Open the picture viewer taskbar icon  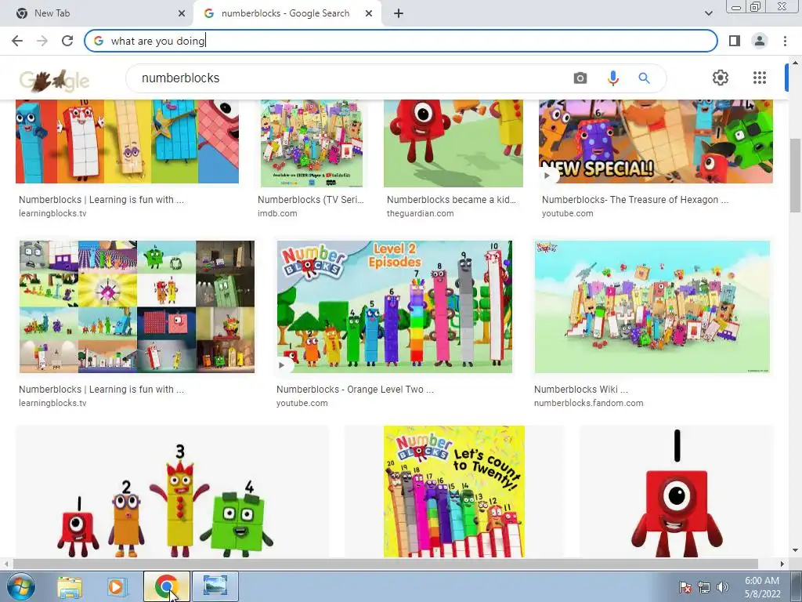(x=215, y=587)
